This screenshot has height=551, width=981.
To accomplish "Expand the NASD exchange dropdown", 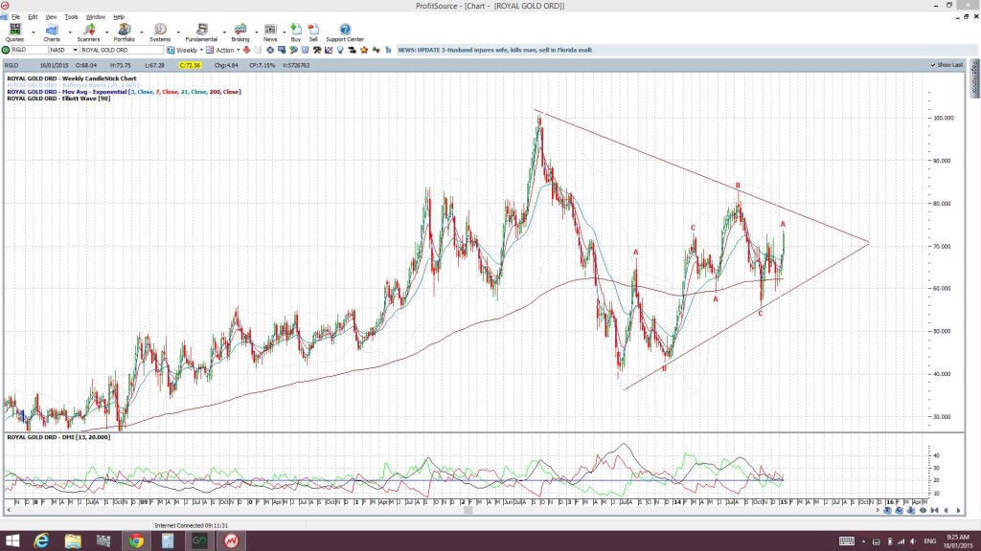I will pos(75,50).
